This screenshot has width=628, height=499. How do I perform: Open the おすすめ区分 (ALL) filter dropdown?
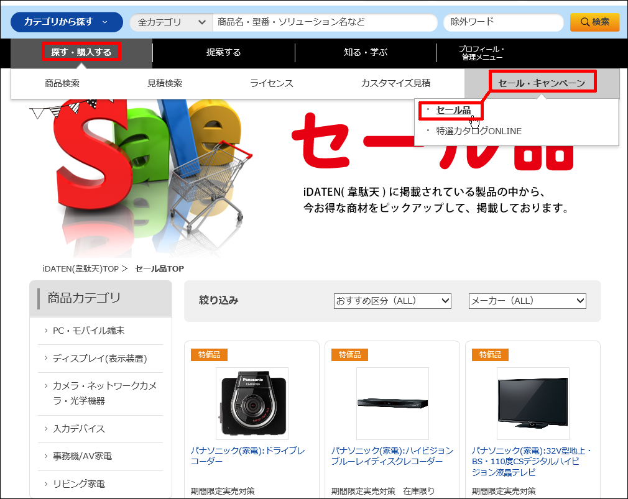click(392, 301)
